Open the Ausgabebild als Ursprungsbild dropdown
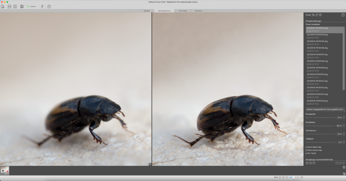346x181 pixels. [325, 110]
